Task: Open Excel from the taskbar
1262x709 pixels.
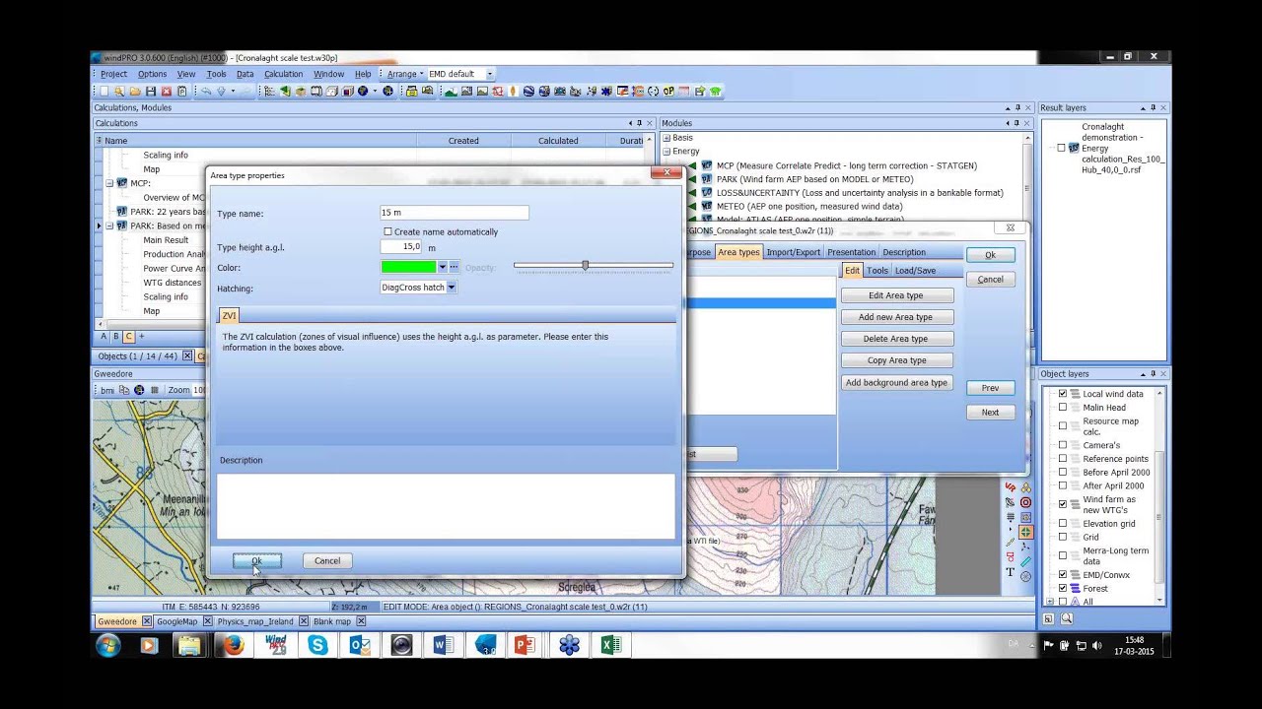Action: click(x=610, y=645)
